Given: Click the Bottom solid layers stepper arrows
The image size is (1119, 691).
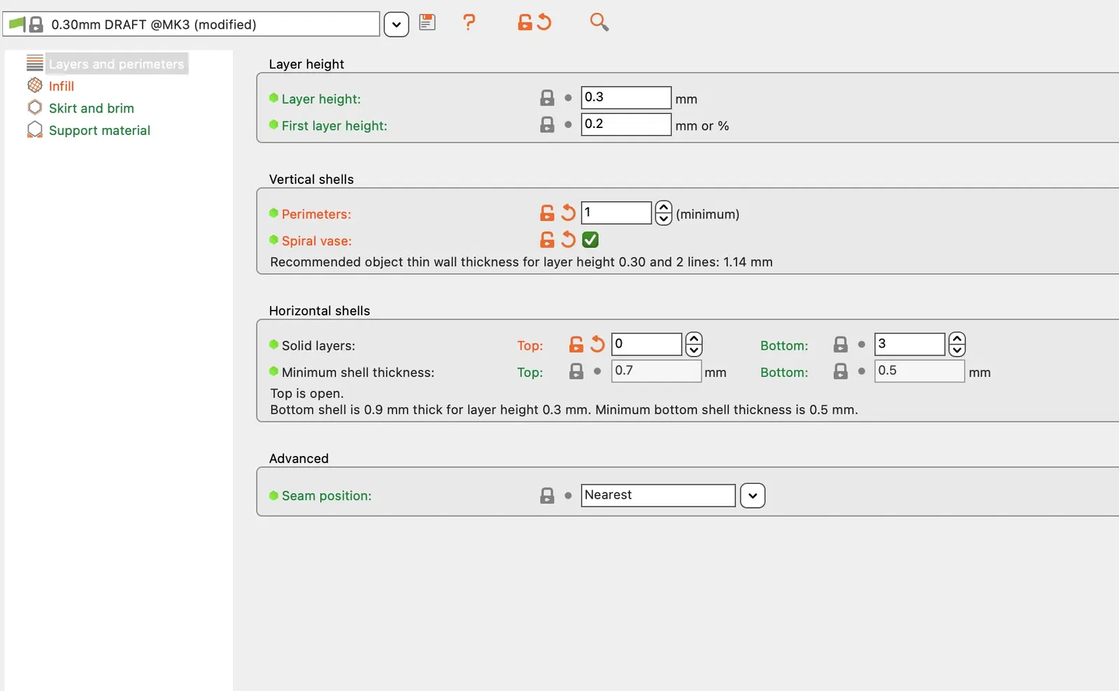Looking at the screenshot, I should coord(957,344).
